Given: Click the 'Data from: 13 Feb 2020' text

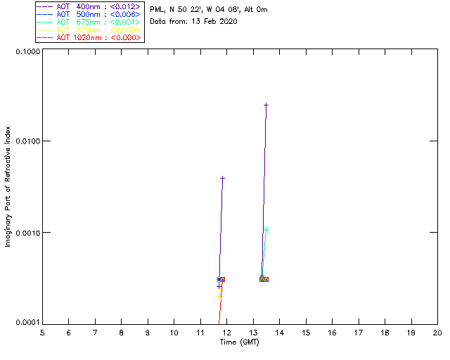Looking at the screenshot, I should (193, 22).
